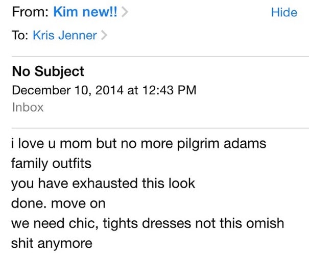Click the 'done. move on' line
Viewport: 309px width, 260px height.
click(58, 203)
